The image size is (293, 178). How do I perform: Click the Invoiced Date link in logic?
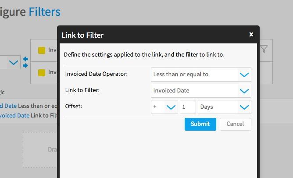[14, 115]
